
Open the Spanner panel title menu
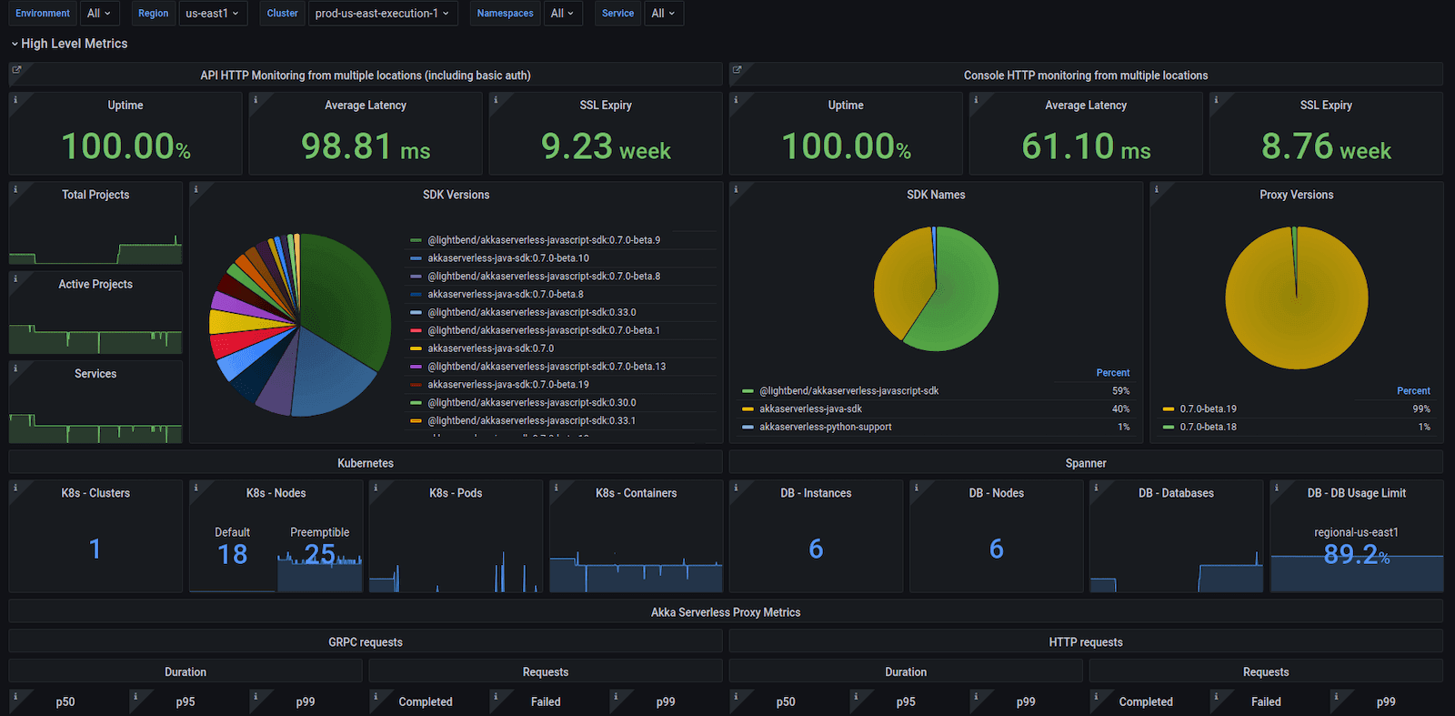click(1086, 463)
